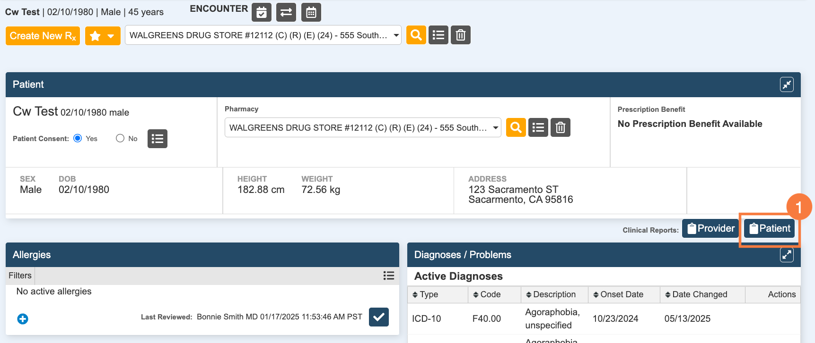Open the favorites star dropdown
The height and width of the screenshot is (343, 815).
tap(103, 36)
